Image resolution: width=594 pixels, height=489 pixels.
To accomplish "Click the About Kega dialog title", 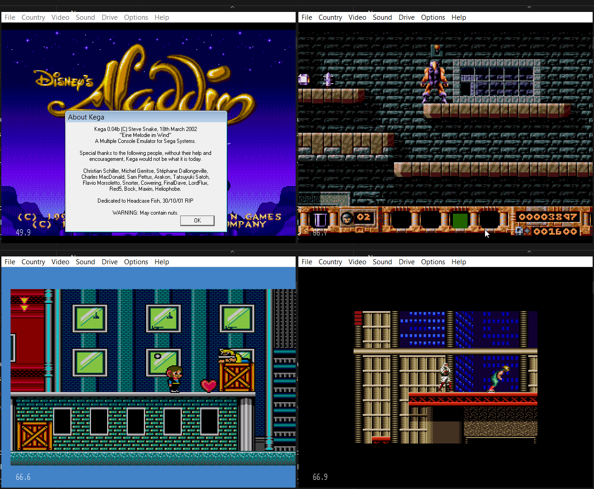I will [86, 117].
